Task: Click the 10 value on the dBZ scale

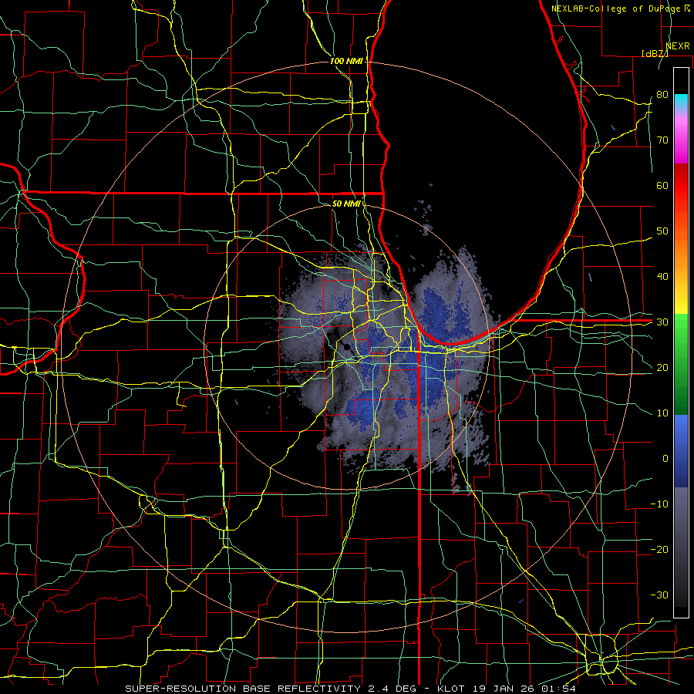Action: tap(662, 413)
